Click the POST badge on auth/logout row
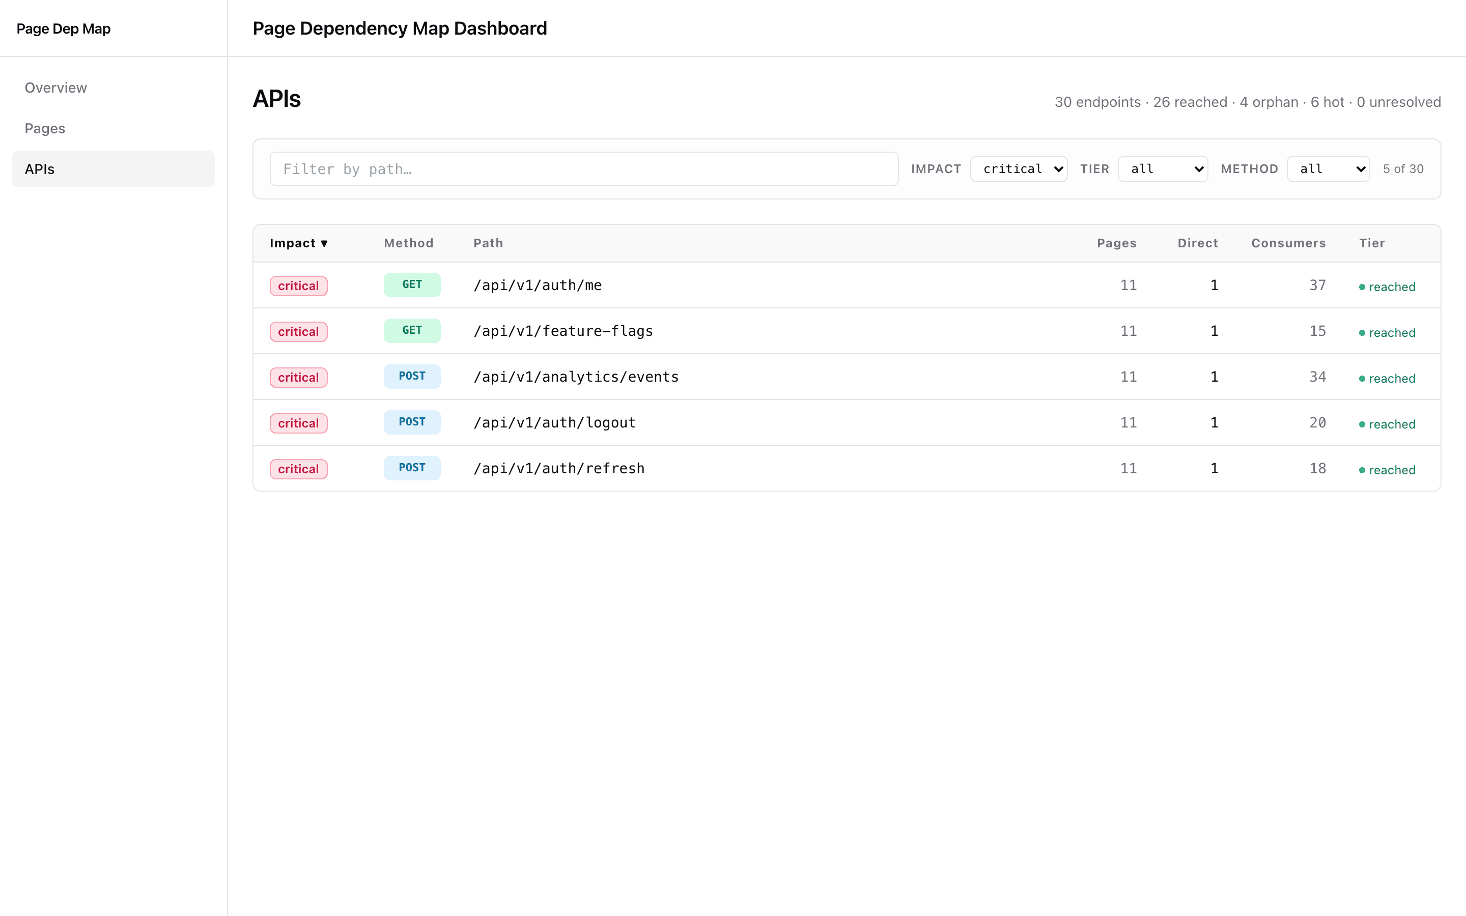1466x916 pixels. tap(412, 422)
